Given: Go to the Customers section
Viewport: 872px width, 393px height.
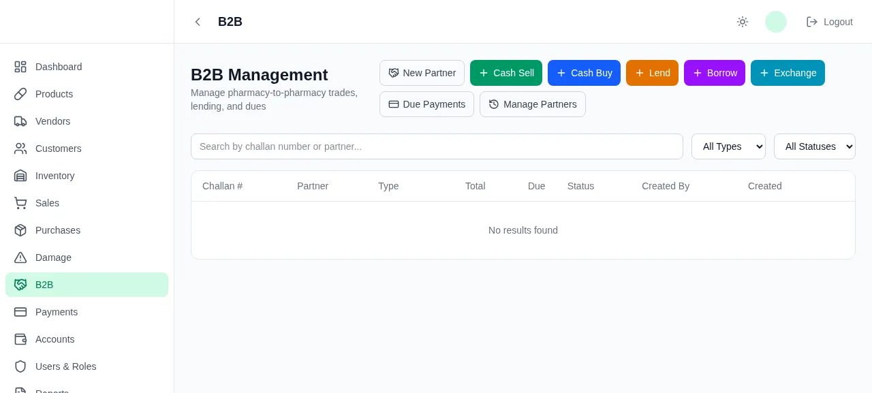Looking at the screenshot, I should (87, 148).
